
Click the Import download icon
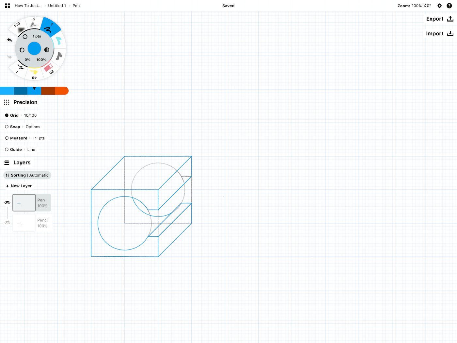450,33
